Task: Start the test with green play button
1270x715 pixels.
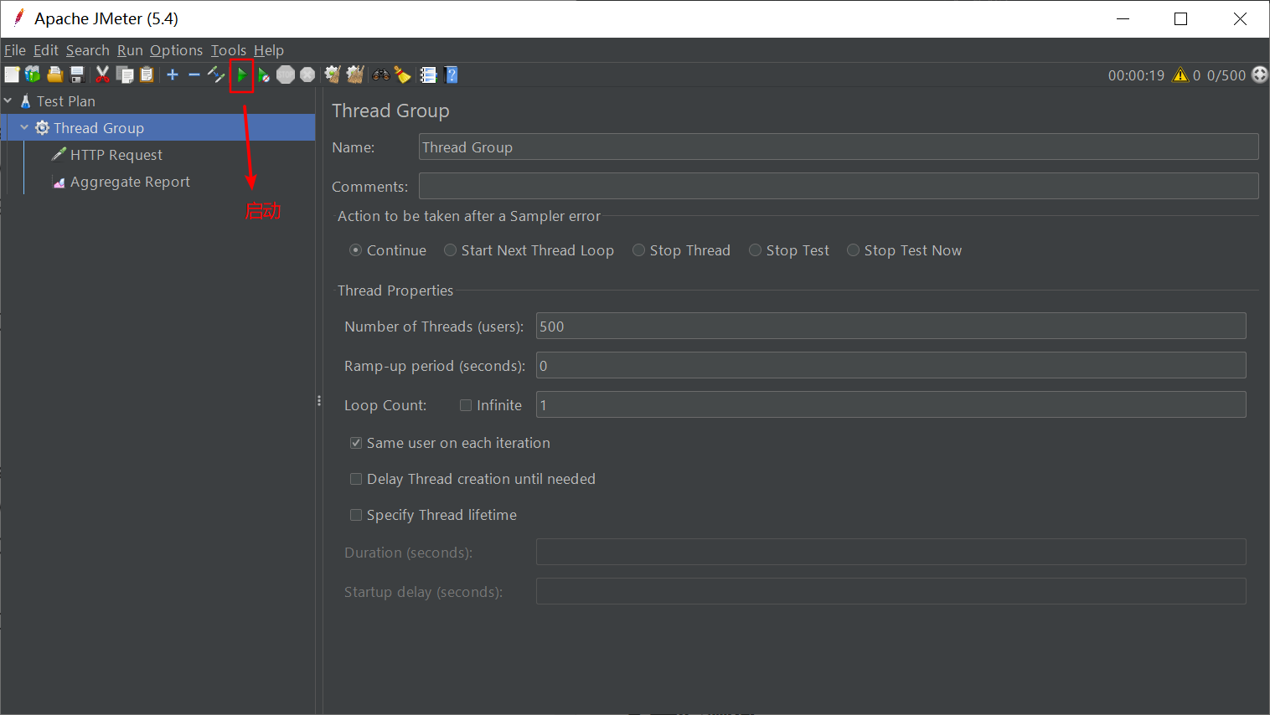Action: pos(241,75)
